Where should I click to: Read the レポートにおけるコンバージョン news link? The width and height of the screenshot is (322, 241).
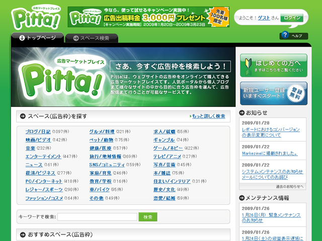click(271, 133)
